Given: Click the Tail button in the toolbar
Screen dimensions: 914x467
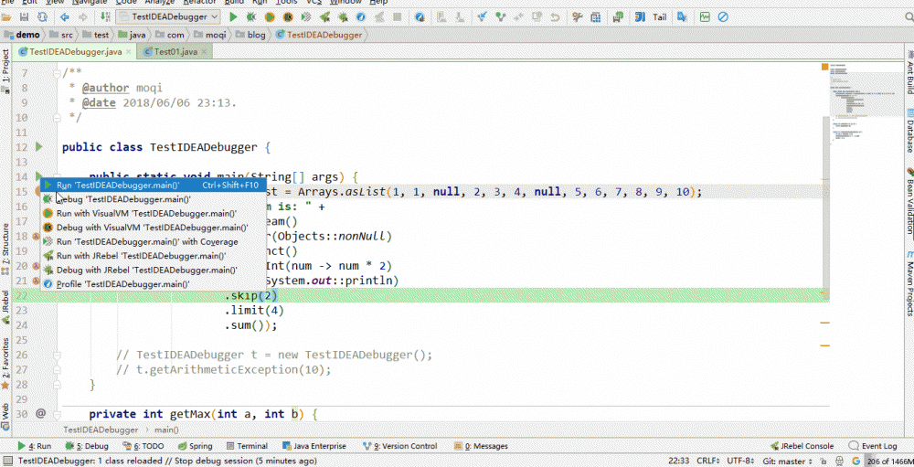Looking at the screenshot, I should pyautogui.click(x=659, y=16).
